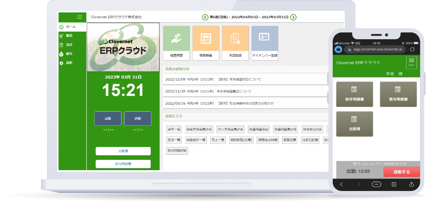Tap the phone MENU hamburger button

click(411, 62)
